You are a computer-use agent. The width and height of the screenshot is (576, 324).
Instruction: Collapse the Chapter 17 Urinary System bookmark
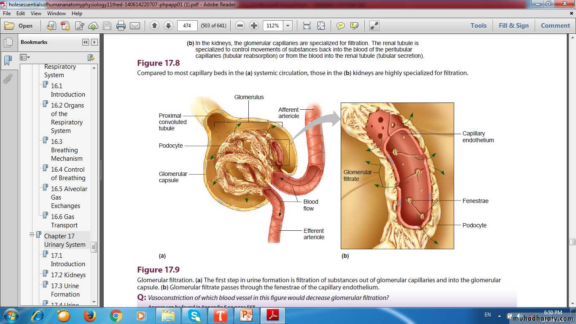32,235
